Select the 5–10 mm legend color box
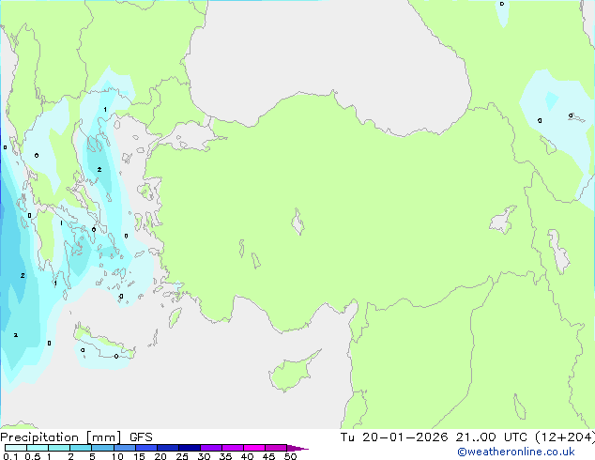Image resolution: width=595 pixels, height=460 pixels. pyautogui.click(x=102, y=448)
